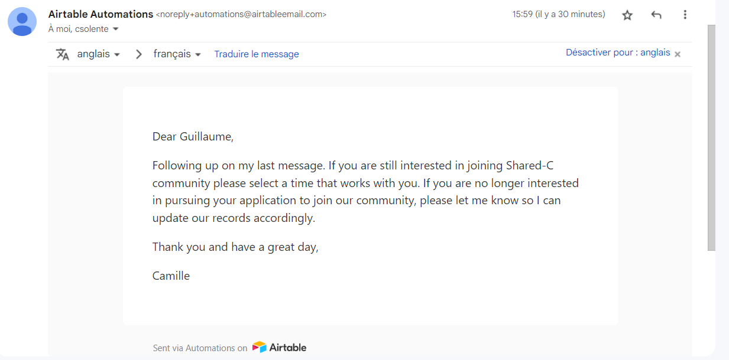This screenshot has height=360, width=729.
Task: Click the Airtable Automations sender name
Action: pyautogui.click(x=101, y=14)
